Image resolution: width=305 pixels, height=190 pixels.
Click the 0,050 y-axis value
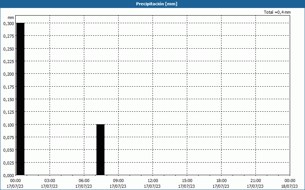click(x=8, y=150)
